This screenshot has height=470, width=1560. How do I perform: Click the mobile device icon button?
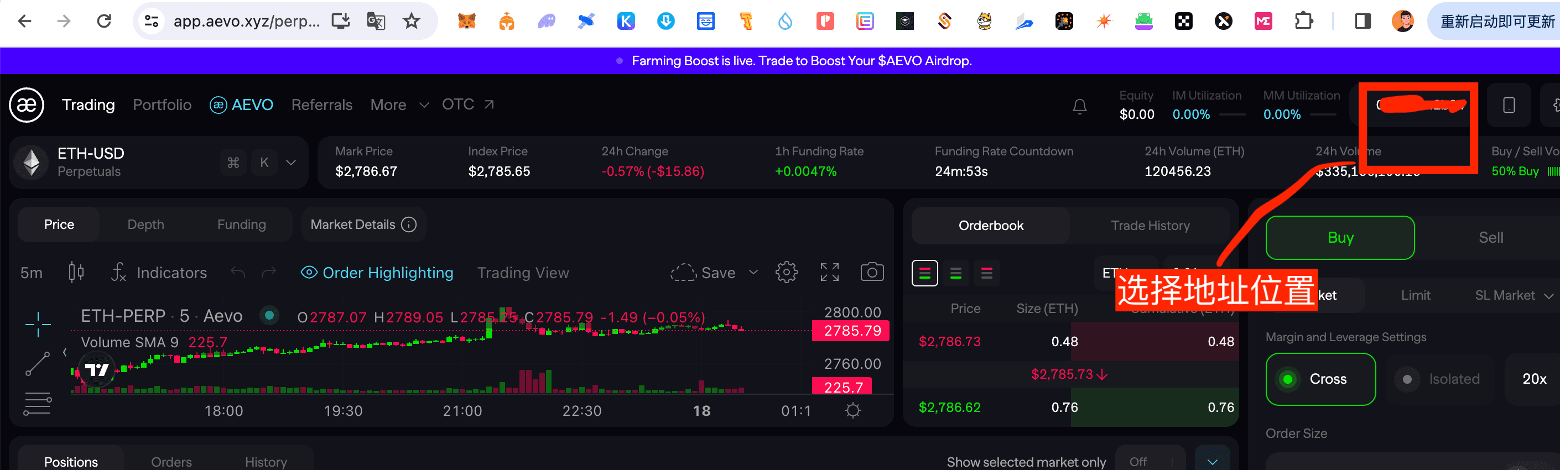point(1509,106)
